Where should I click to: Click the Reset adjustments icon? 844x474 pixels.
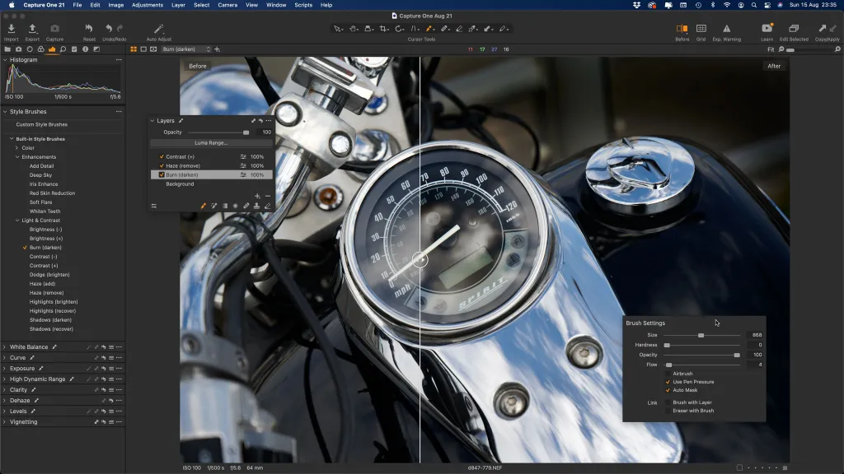89,29
